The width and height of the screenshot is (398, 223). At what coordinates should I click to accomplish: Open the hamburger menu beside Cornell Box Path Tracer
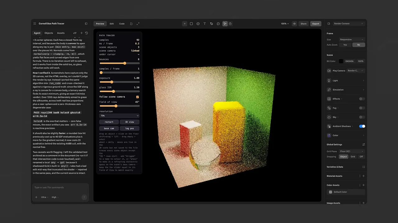click(x=35, y=24)
